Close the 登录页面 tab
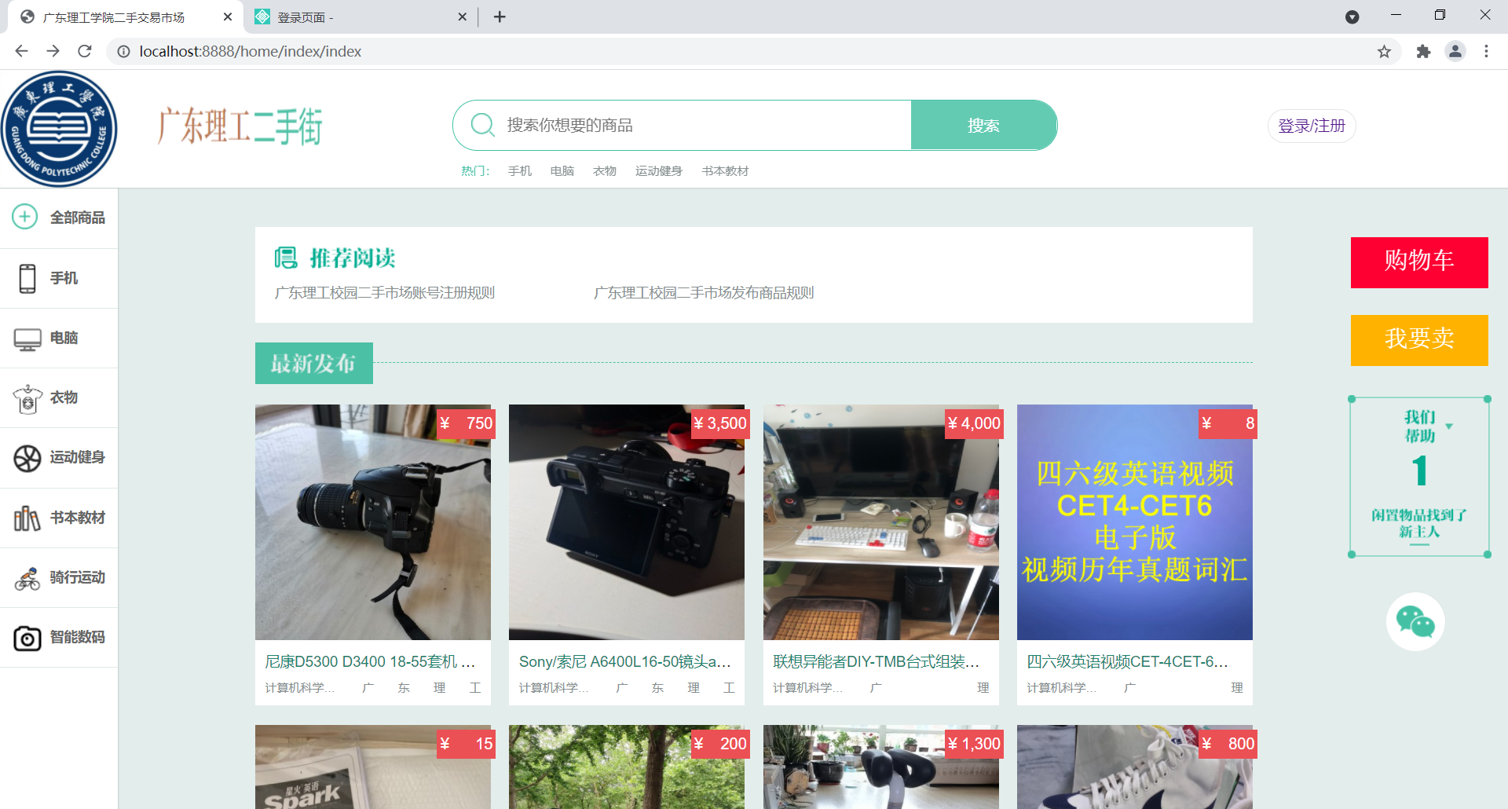Image resolution: width=1508 pixels, height=809 pixels. coord(462,16)
